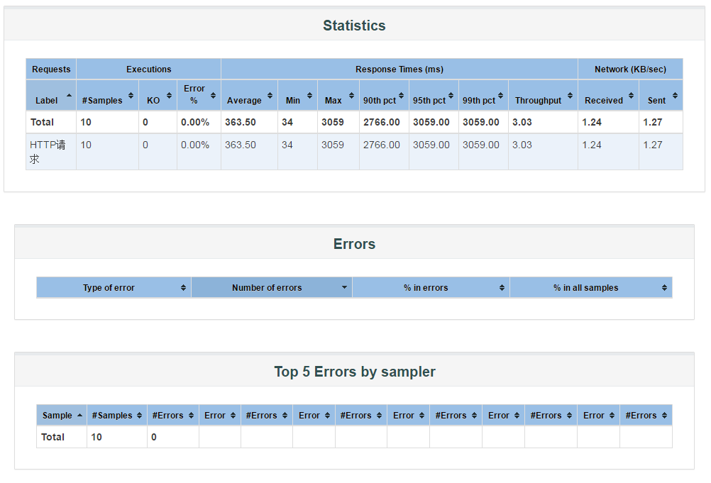Click the Statistics panel title

point(354,26)
